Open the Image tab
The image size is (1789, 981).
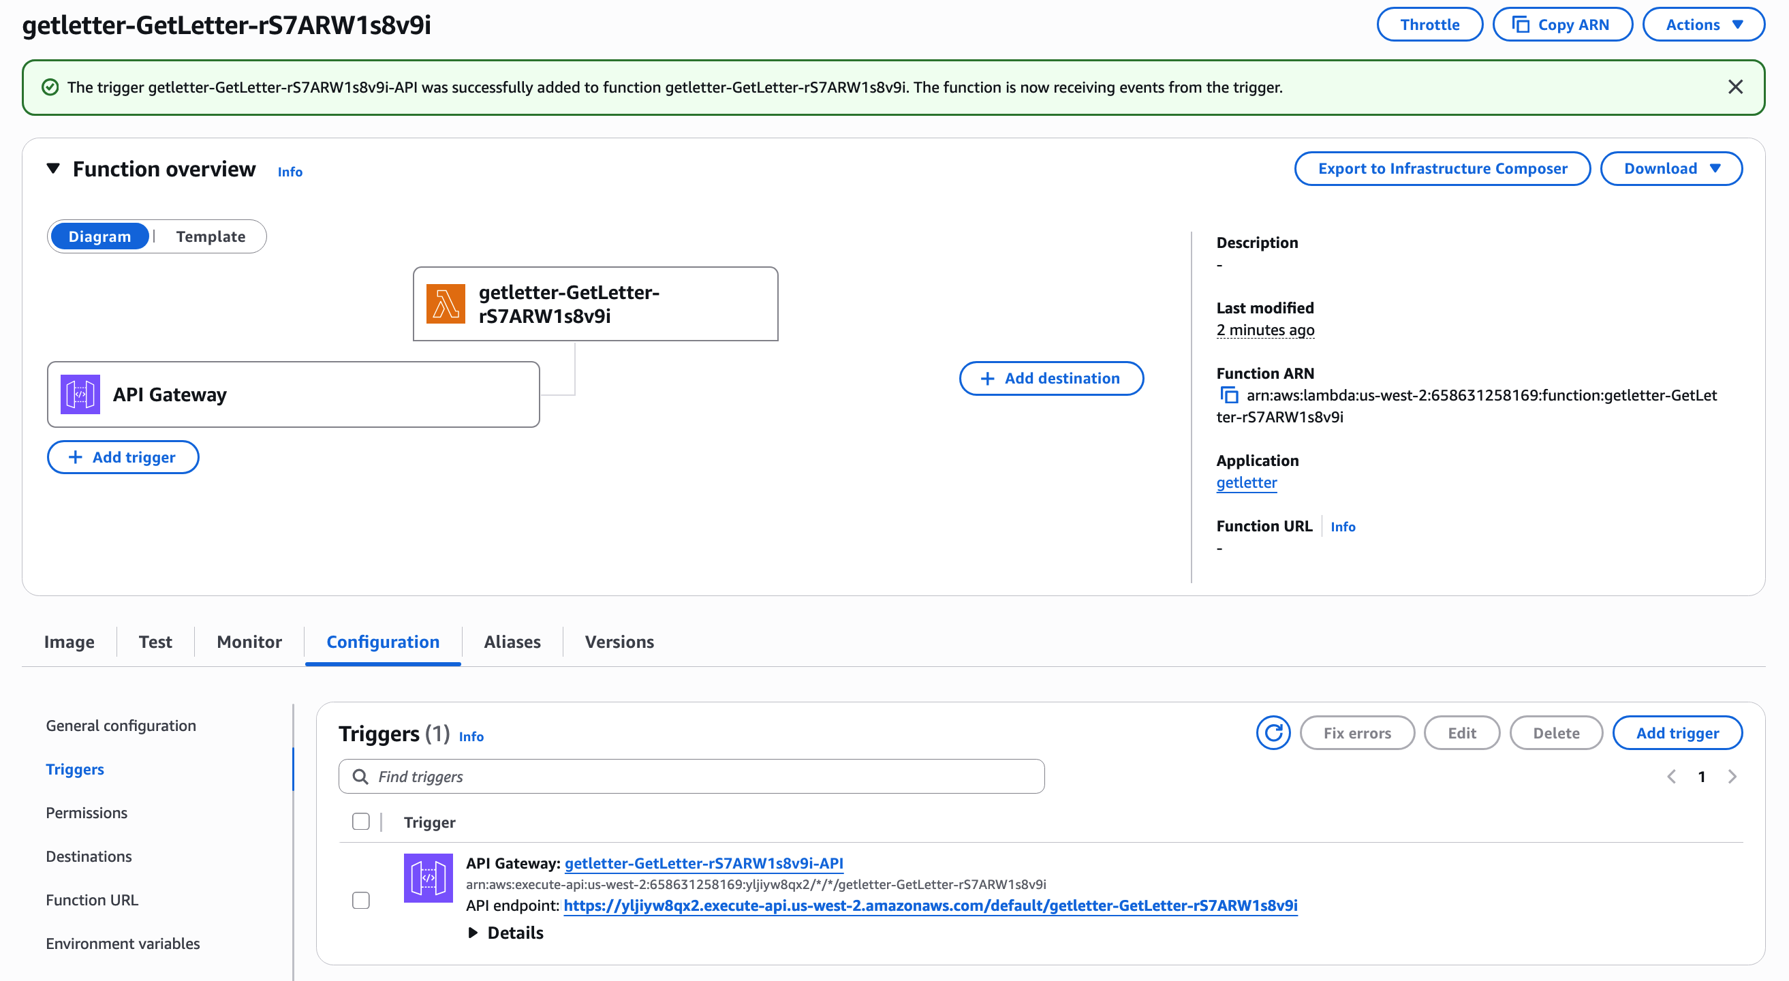pyautogui.click(x=69, y=642)
